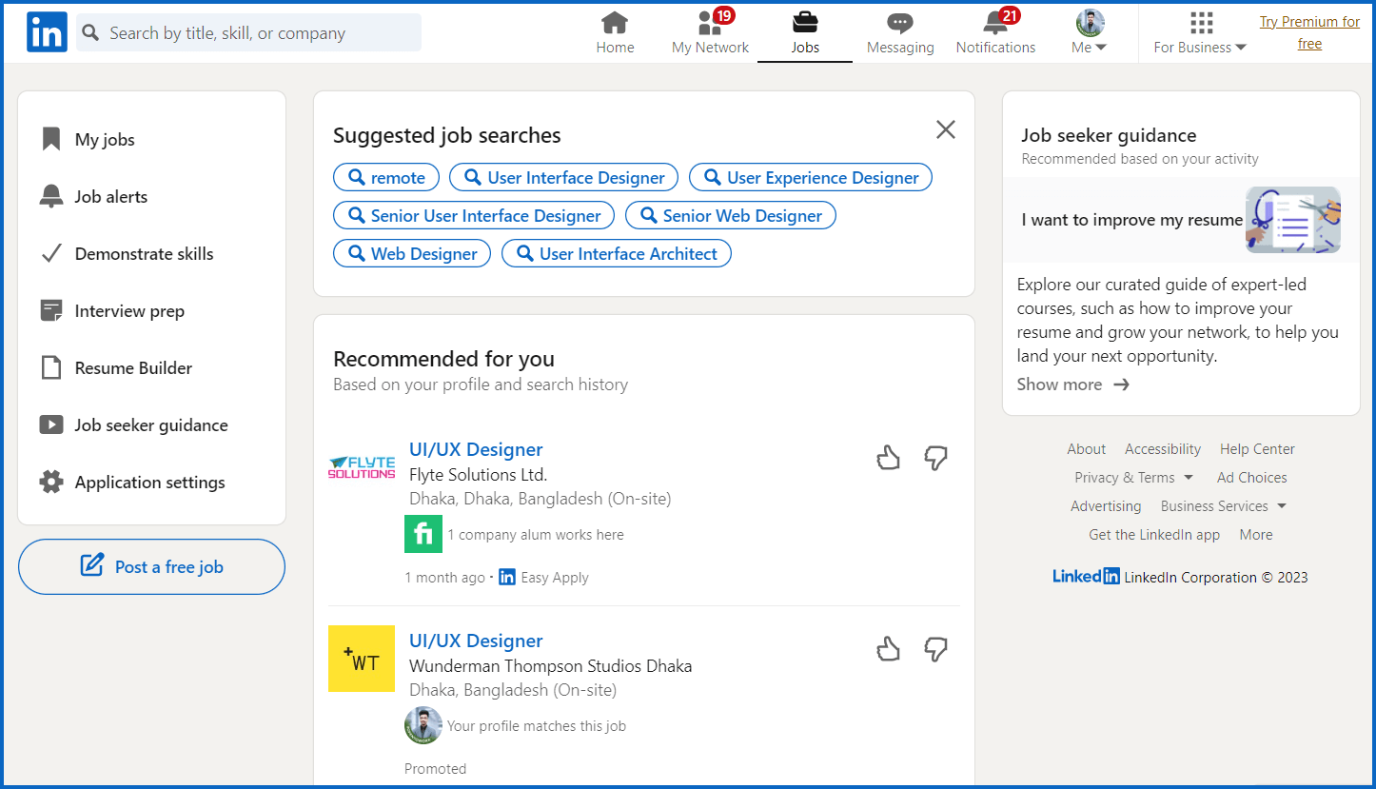1376x789 pixels.
Task: Click Get the LinkedIn app link
Action: [x=1154, y=535]
